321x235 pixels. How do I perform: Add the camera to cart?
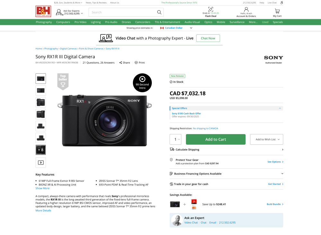(215, 139)
